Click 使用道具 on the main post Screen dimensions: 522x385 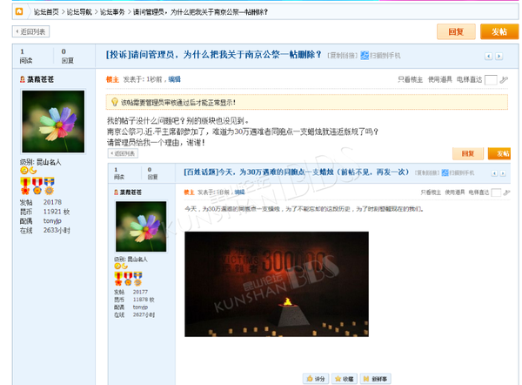point(440,79)
